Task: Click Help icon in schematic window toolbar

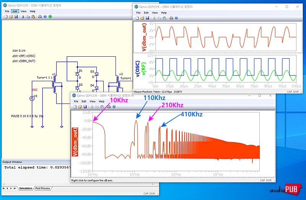Action: (x=45, y=17)
